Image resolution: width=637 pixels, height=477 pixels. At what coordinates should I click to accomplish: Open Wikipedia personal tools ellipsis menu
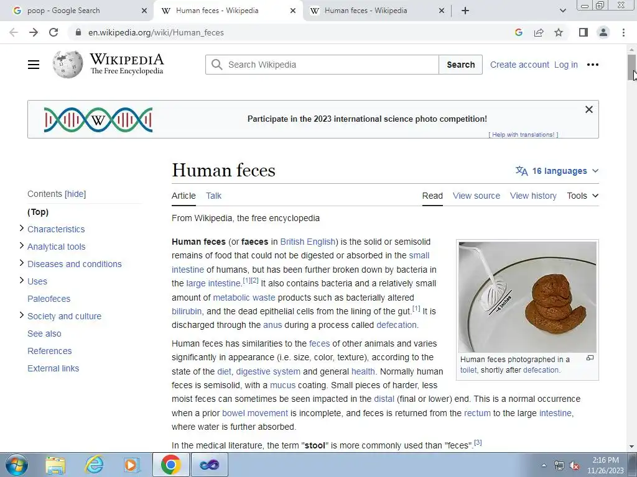click(593, 65)
